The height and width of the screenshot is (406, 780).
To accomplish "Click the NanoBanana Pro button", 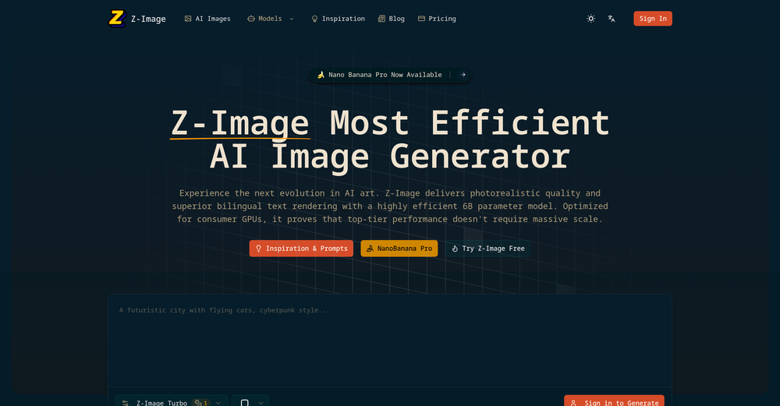I will pyautogui.click(x=399, y=249).
